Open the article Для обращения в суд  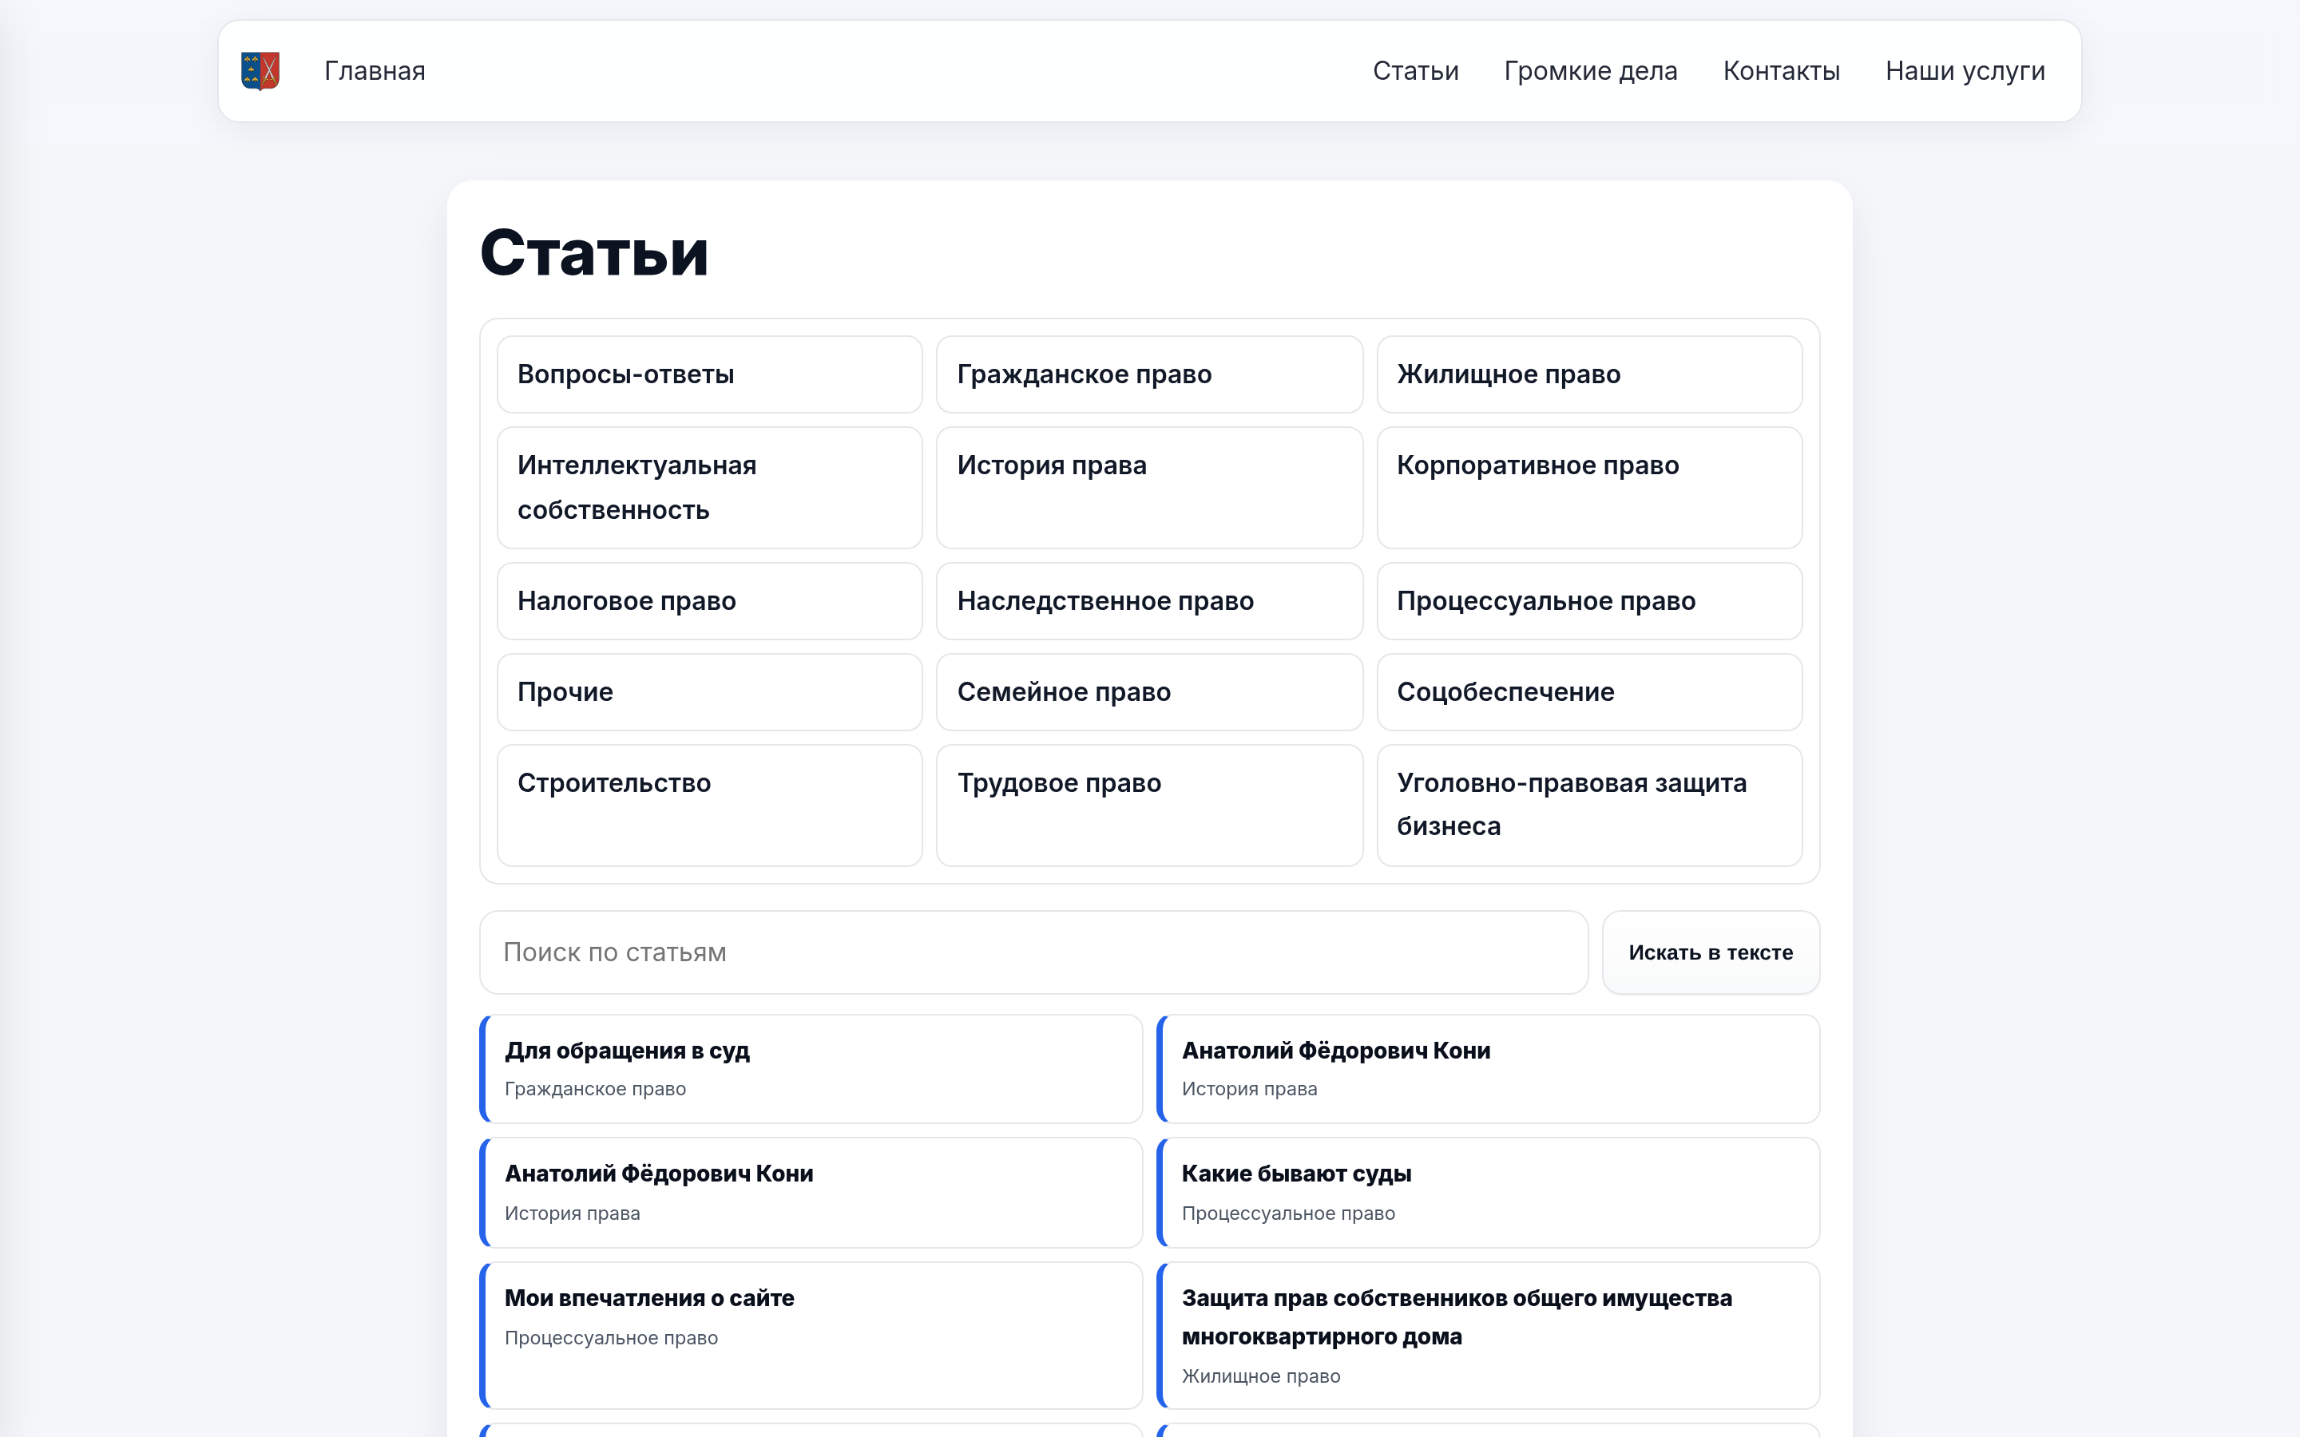pos(811,1068)
